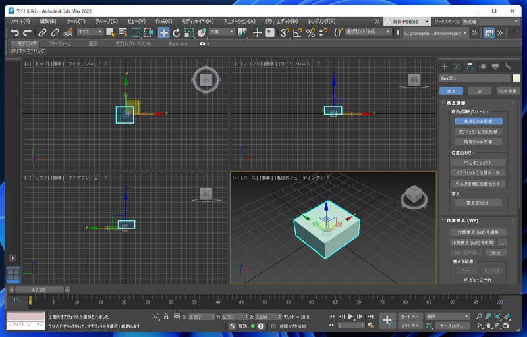The height and width of the screenshot is (337, 527).
Task: Toggle the Percent Snap icon
Action: pyautogui.click(x=310, y=32)
